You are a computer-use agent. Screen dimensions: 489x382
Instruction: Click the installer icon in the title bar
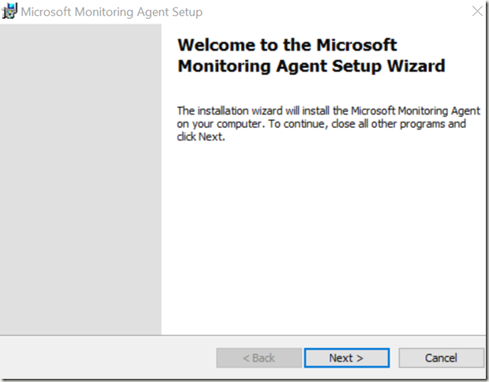click(x=9, y=11)
